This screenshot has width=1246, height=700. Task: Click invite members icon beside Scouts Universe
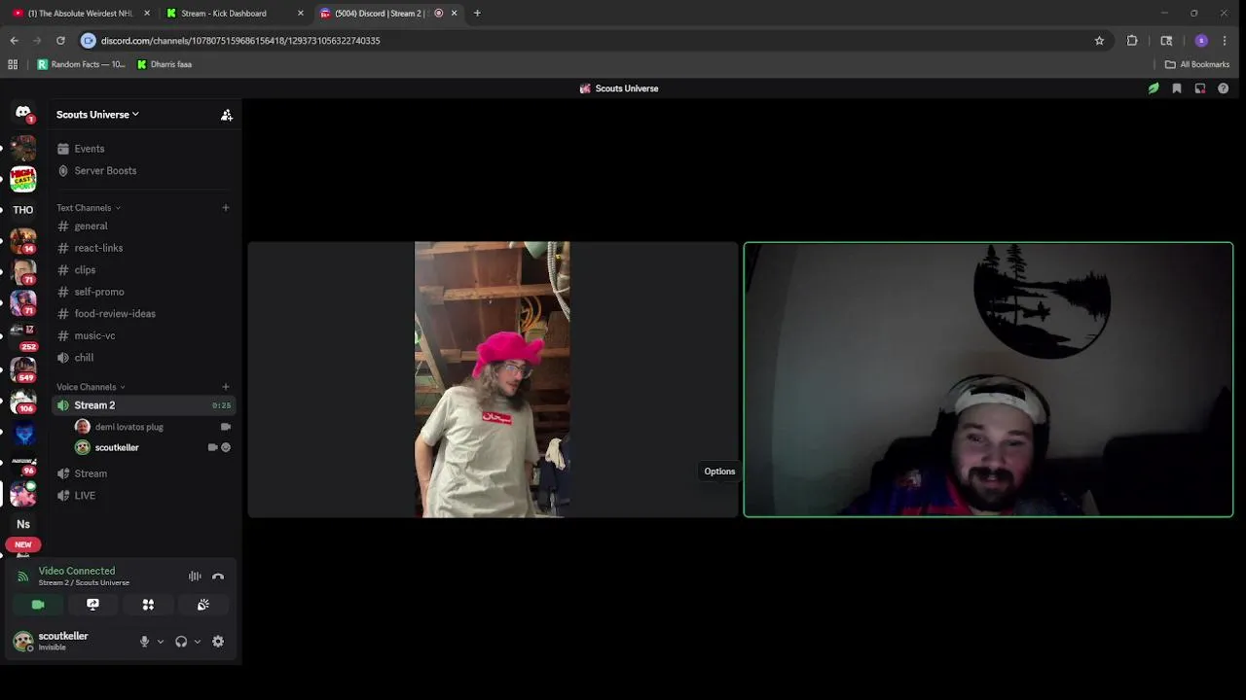click(227, 115)
